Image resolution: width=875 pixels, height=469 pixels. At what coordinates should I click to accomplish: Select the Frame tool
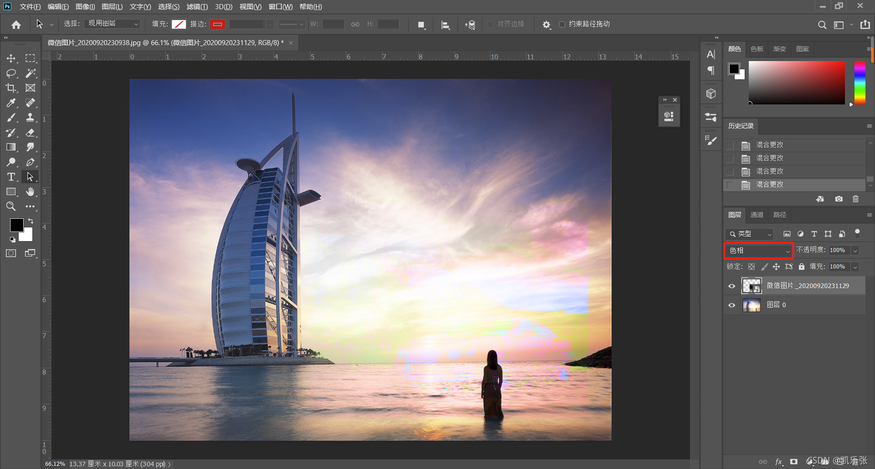point(30,88)
